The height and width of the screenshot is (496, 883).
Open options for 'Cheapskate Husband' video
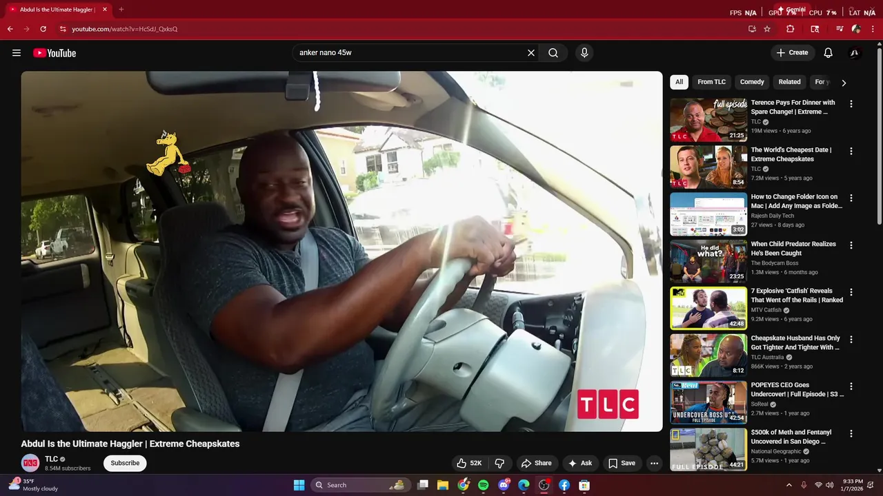point(851,340)
